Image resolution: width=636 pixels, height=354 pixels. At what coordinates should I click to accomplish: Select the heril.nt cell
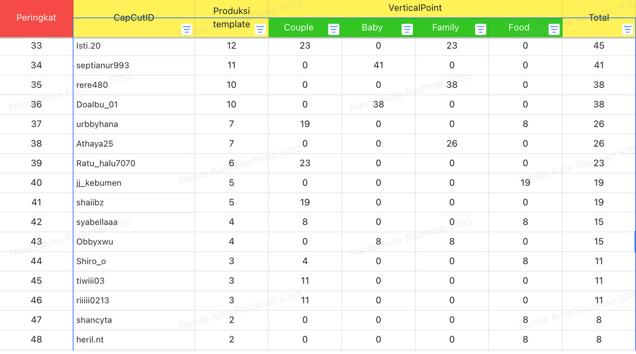pyautogui.click(x=134, y=340)
